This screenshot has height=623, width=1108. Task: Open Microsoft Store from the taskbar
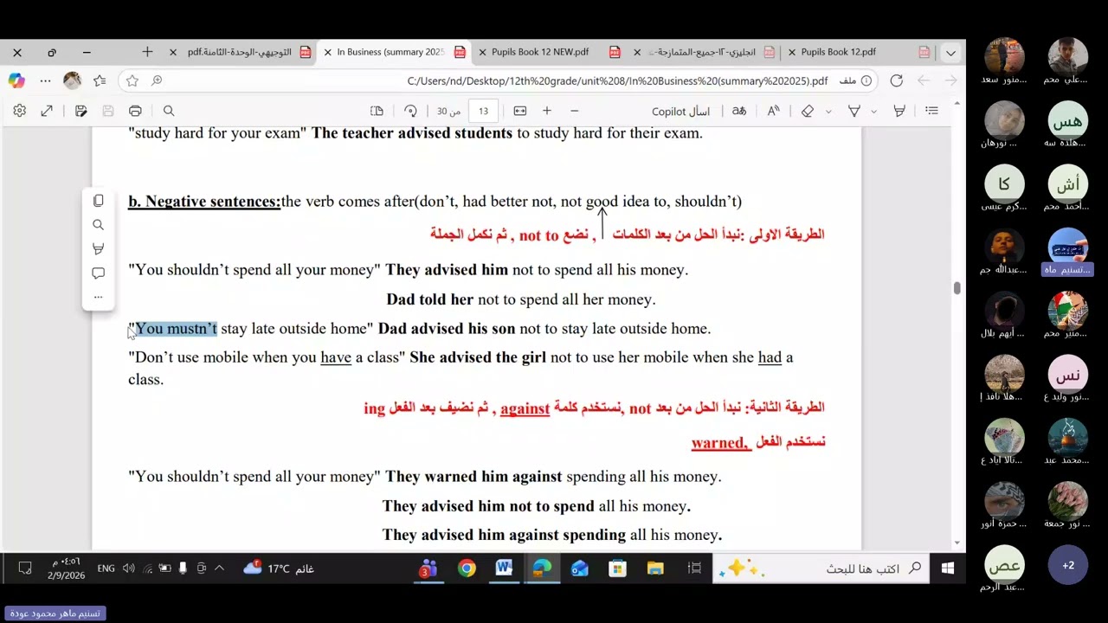(x=617, y=568)
